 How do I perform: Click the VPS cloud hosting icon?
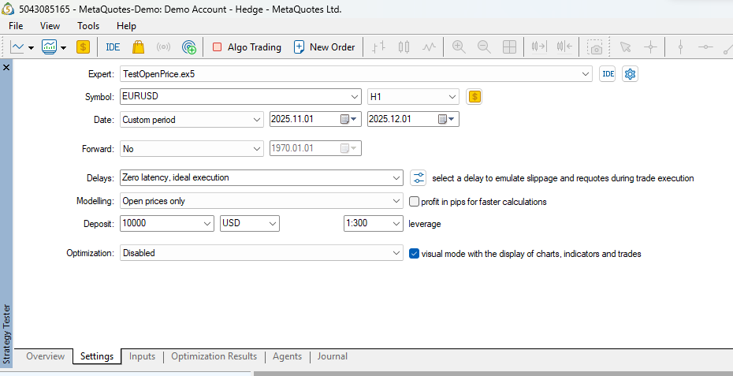[x=189, y=47]
